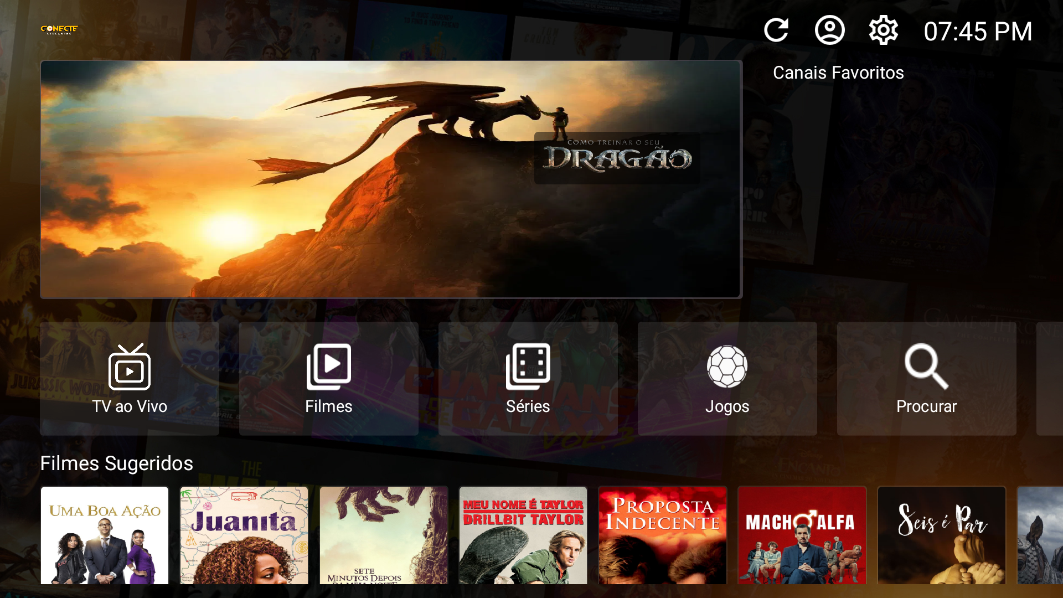1063x598 pixels.
Task: Click the Canais Favoritos heading
Action: [838, 73]
